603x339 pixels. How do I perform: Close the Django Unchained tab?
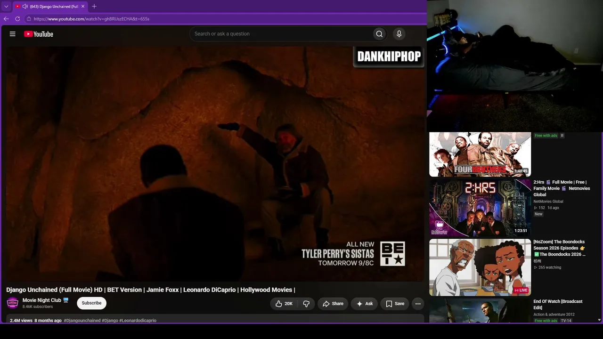[83, 7]
